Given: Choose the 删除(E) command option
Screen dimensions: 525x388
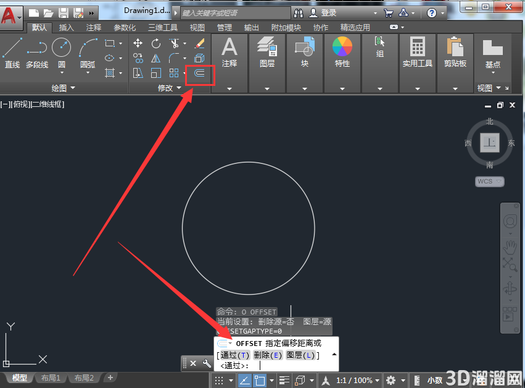Looking at the screenshot, I should click(x=268, y=355).
